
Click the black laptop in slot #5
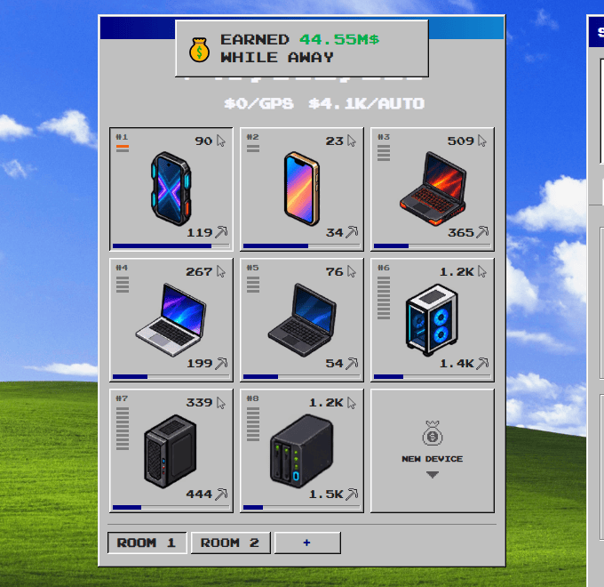tap(302, 319)
